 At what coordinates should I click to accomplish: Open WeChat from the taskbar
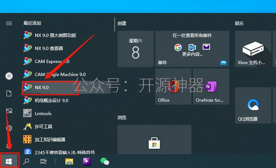[x=105, y=161]
